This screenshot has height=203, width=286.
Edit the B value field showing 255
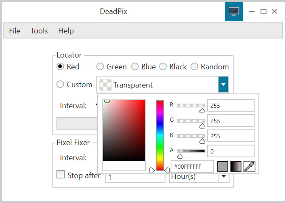[x=231, y=136]
